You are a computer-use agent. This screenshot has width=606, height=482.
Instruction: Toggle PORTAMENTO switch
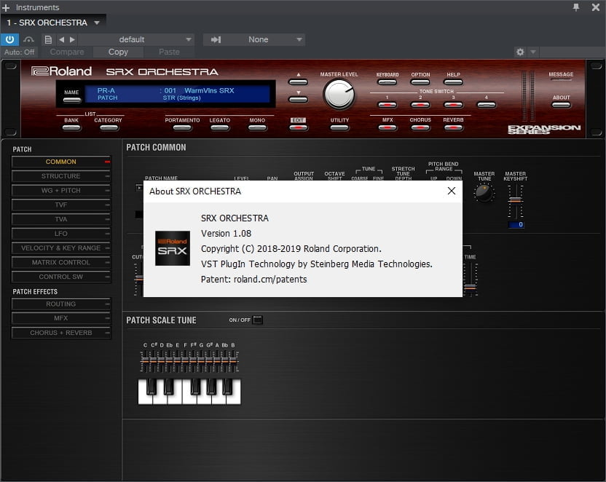[x=182, y=127]
